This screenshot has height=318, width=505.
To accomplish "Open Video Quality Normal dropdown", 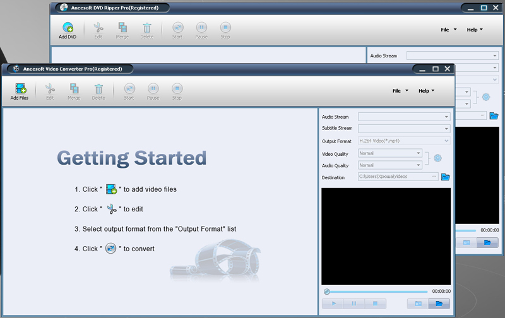I will click(390, 153).
